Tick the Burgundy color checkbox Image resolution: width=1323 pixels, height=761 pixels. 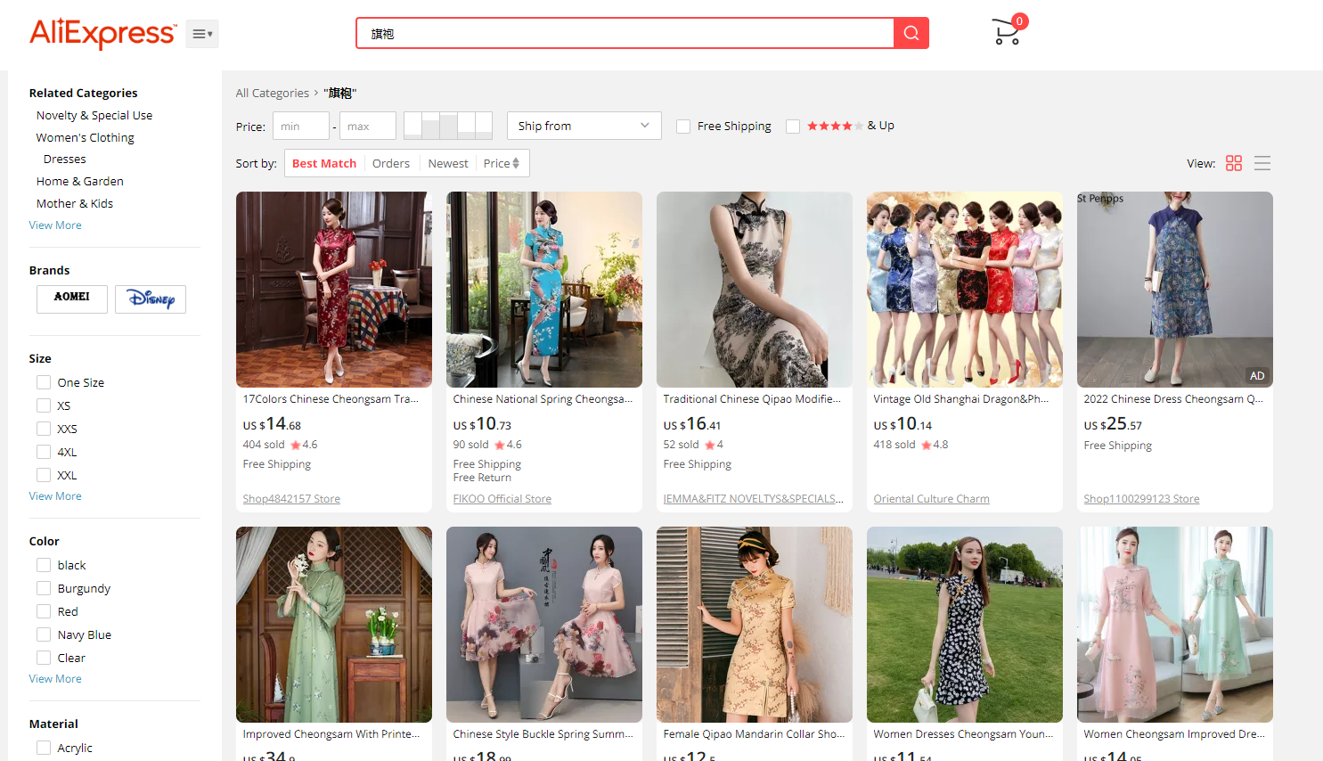coord(44,588)
